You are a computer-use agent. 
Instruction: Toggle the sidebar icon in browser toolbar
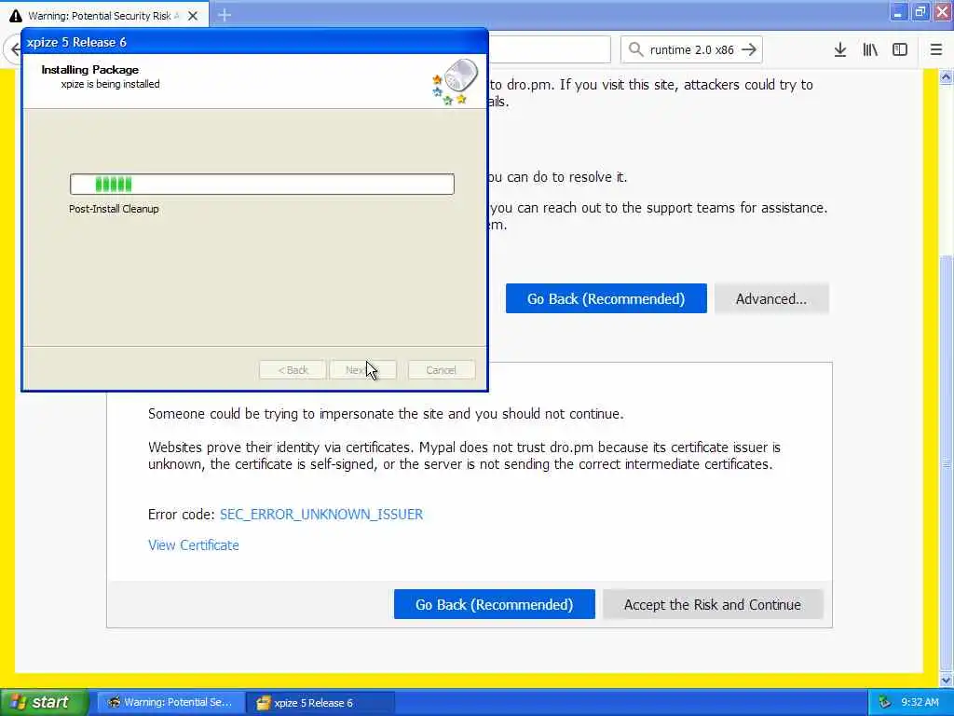(x=900, y=50)
